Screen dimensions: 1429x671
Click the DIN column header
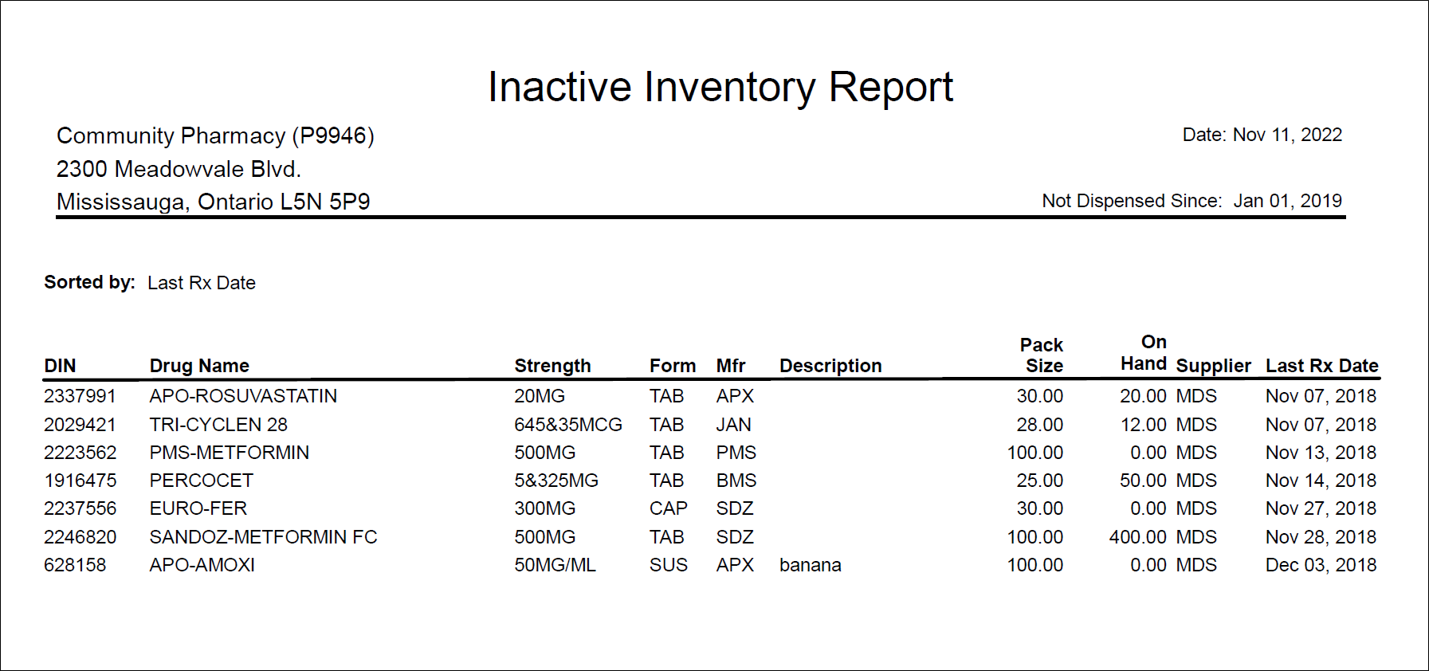(x=60, y=366)
